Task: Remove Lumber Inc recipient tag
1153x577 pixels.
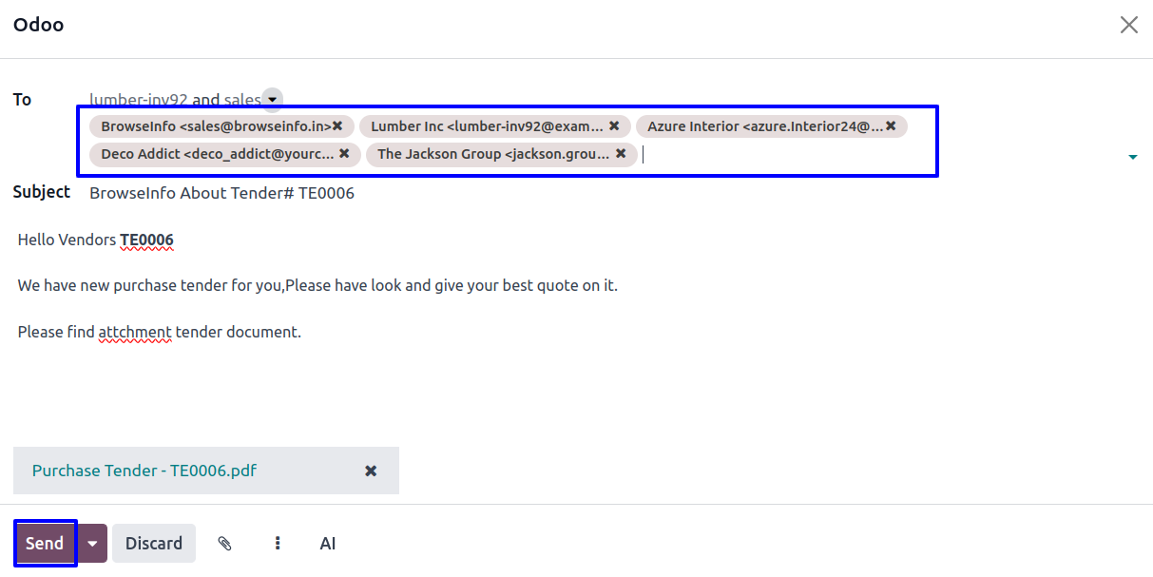Action: coord(614,125)
